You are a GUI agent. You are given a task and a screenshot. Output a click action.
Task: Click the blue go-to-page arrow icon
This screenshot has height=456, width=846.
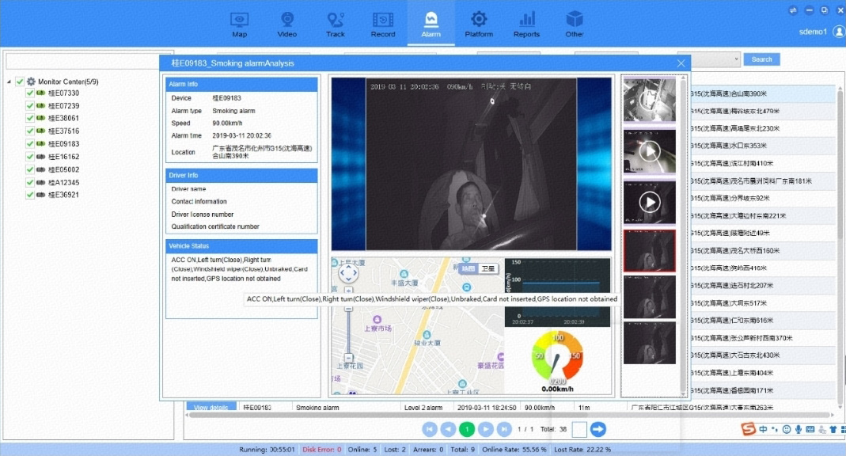pos(598,429)
